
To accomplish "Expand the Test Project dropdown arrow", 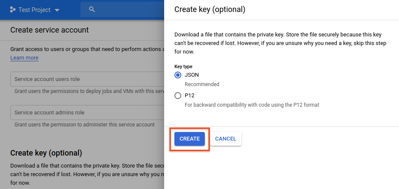I will (57, 10).
